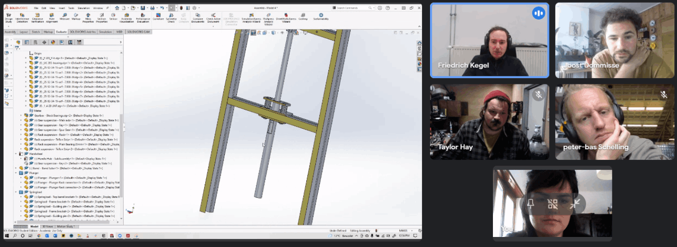Image resolution: width=677 pixels, height=247 pixels.
Task: Select Gear suspension - Spur Gear row
Action: (x=71, y=130)
